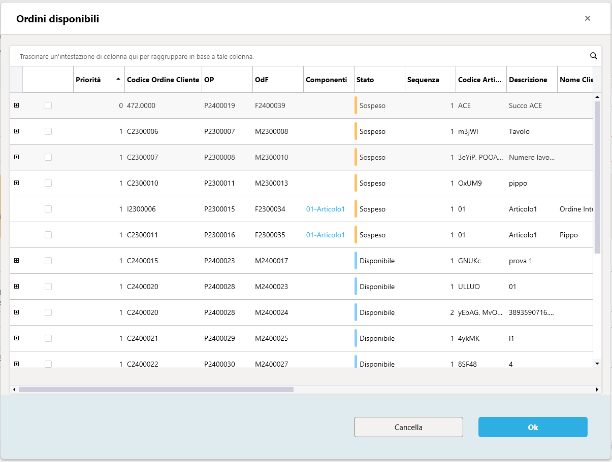Tick the checkbox for order 472.0000
The width and height of the screenshot is (612, 462).
click(x=48, y=105)
